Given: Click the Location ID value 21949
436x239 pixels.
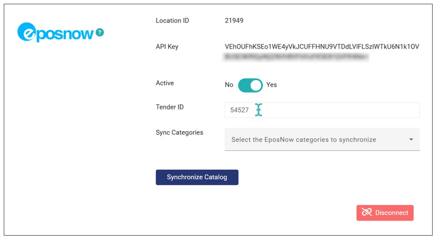Looking at the screenshot, I should pos(234,21).
